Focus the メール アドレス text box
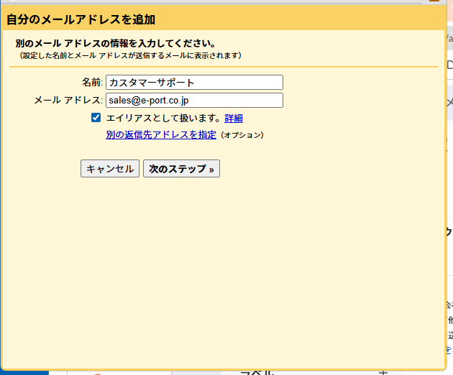453x375 pixels. pos(194,101)
